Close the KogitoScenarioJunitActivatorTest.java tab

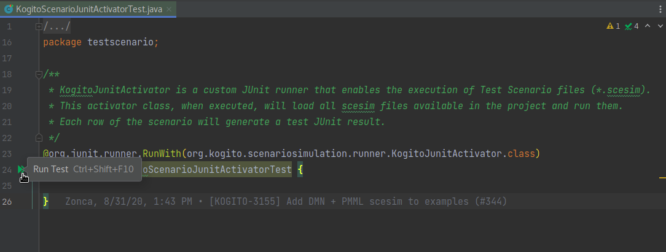coord(169,9)
